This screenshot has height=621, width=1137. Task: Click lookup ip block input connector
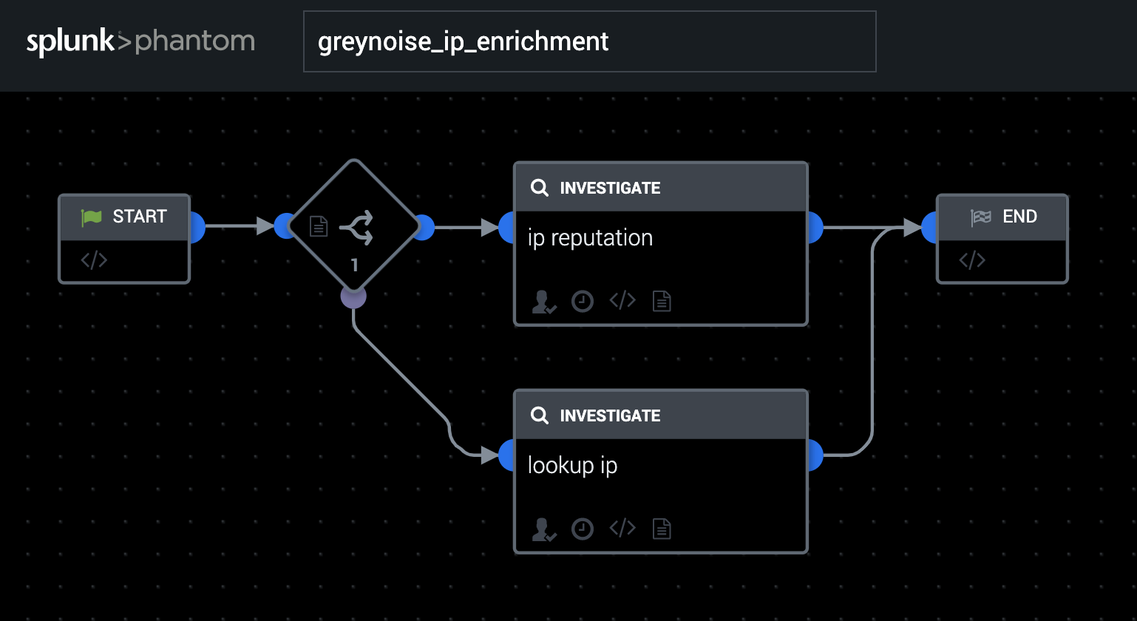point(507,455)
